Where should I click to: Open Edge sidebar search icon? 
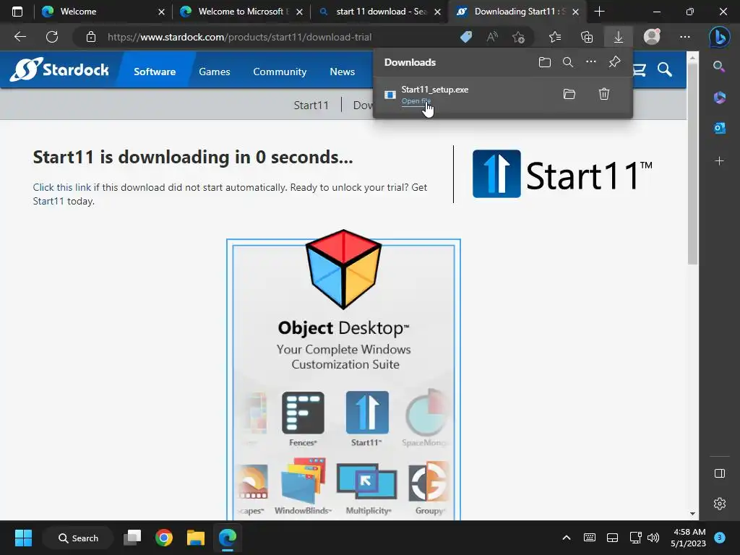pyautogui.click(x=719, y=66)
